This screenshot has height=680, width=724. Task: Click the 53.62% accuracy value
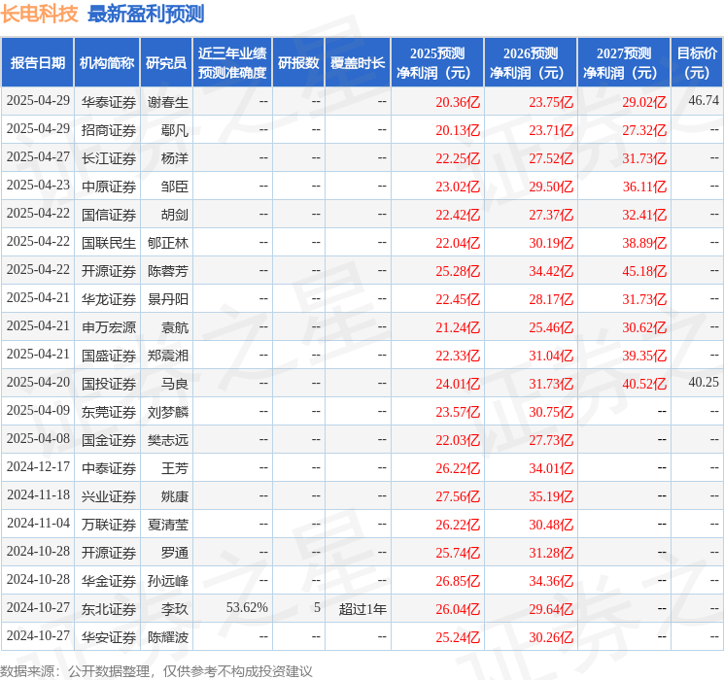click(x=247, y=607)
